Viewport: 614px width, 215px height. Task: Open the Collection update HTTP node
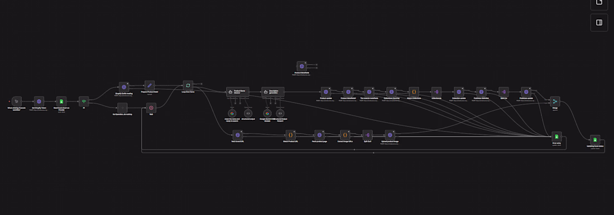pyautogui.click(x=459, y=92)
